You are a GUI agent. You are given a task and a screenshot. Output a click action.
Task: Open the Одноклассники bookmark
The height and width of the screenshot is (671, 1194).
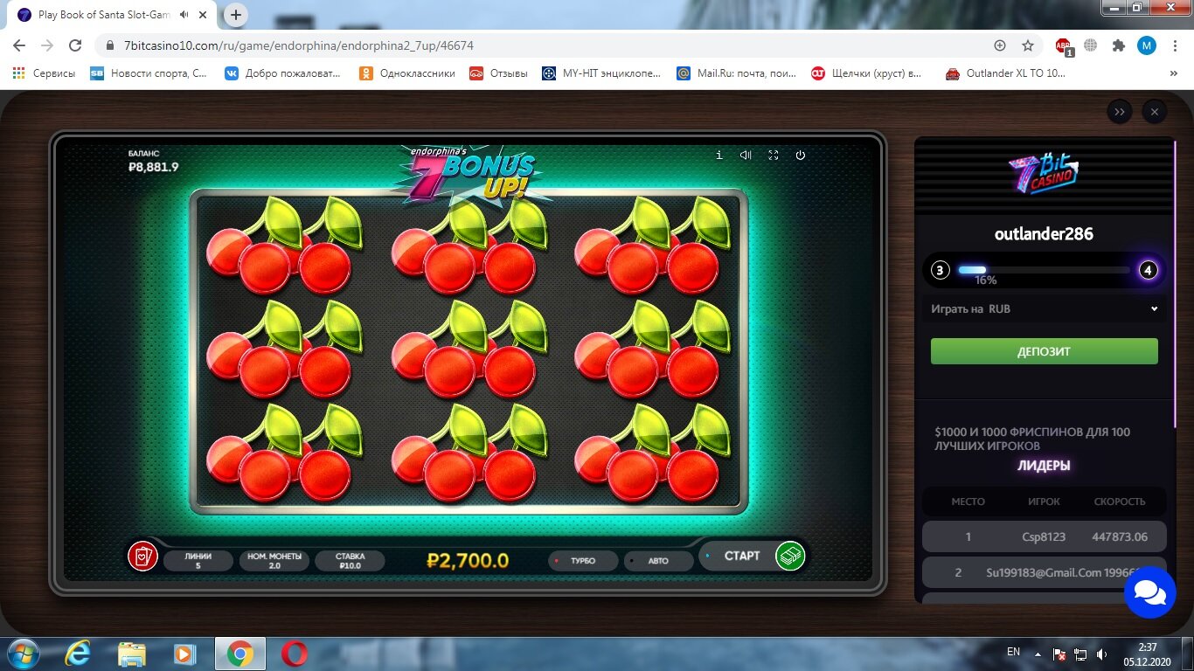click(407, 73)
